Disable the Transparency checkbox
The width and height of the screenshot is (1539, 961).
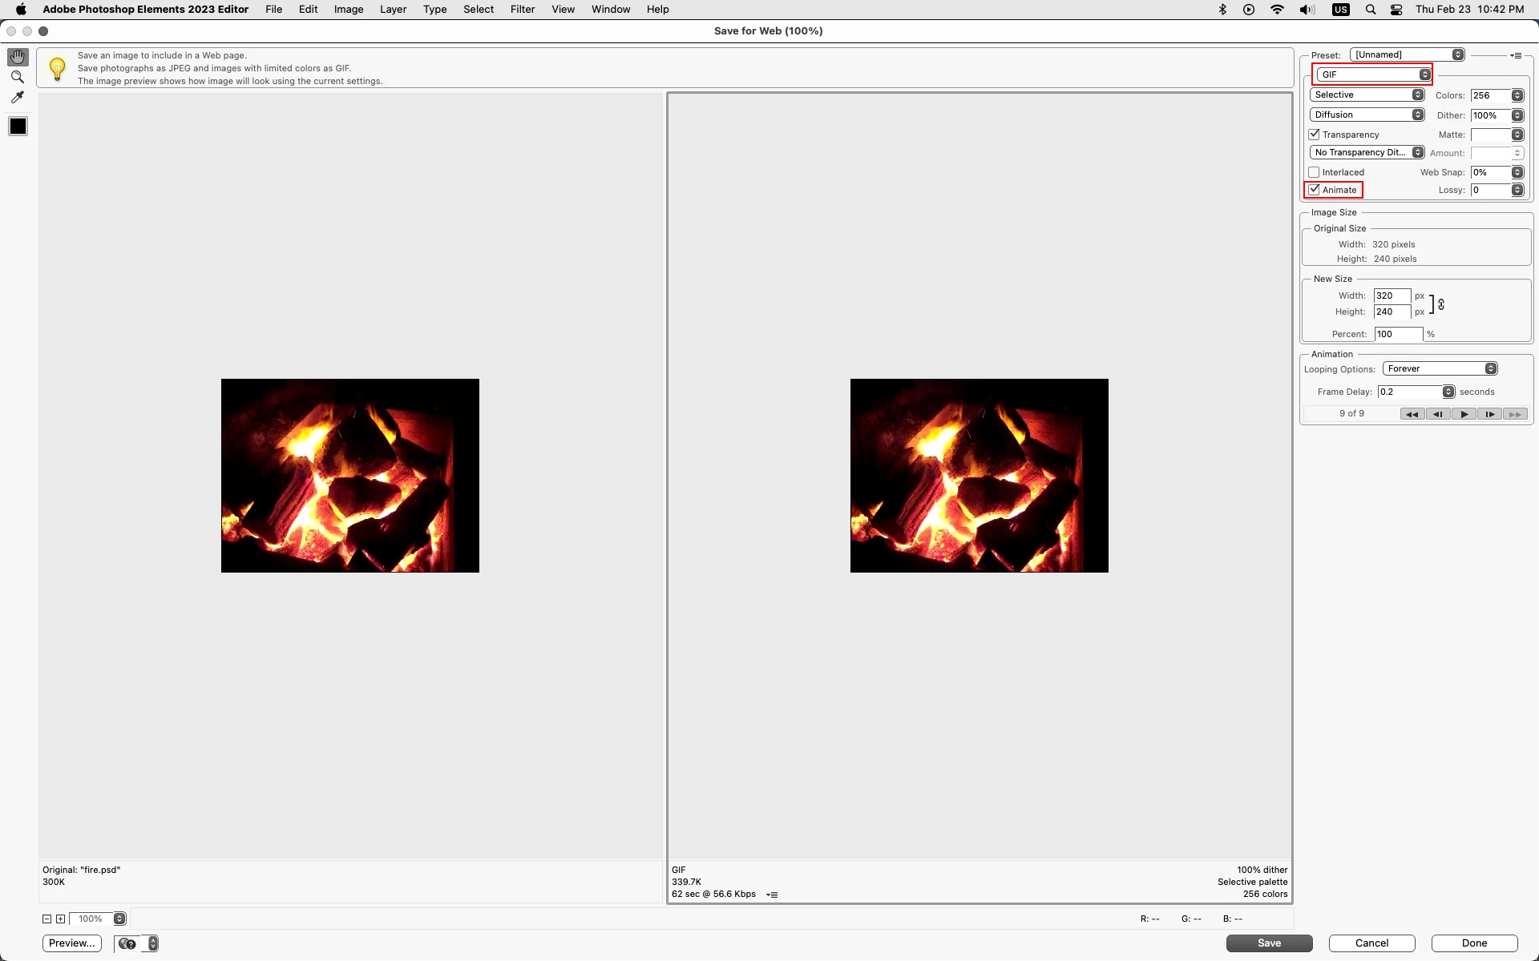1315,135
